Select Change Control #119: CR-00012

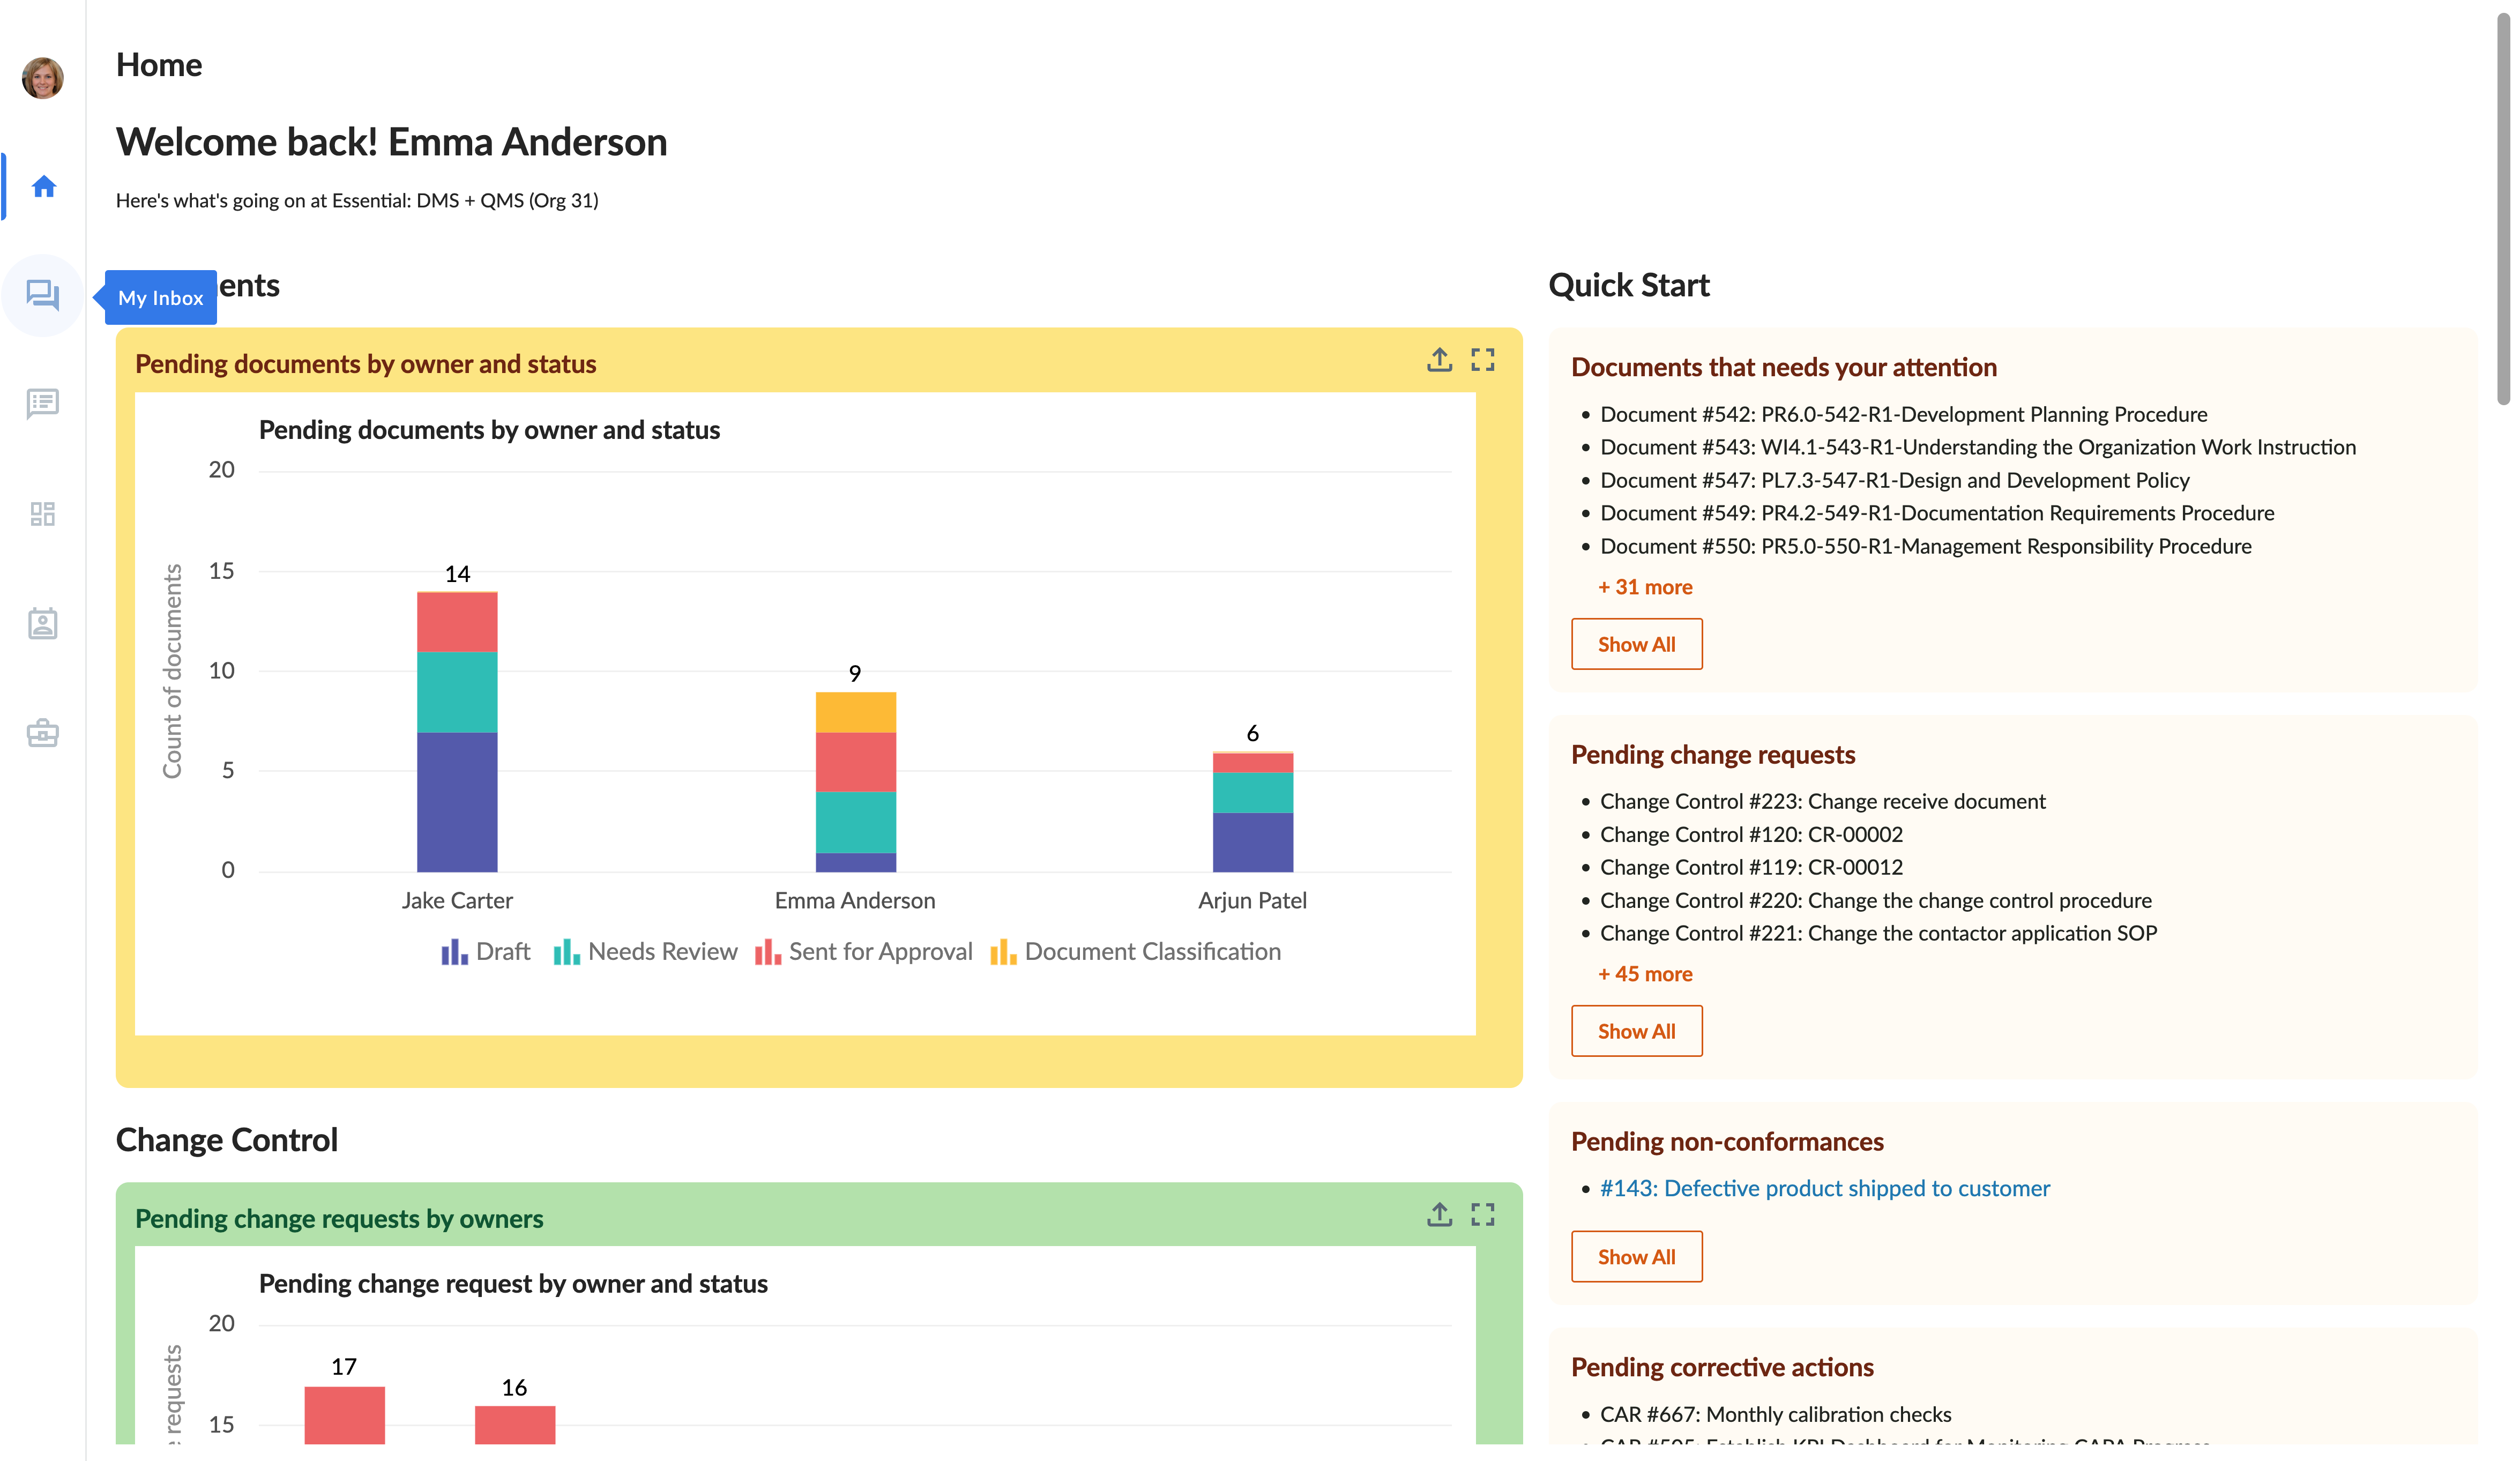click(x=1751, y=867)
